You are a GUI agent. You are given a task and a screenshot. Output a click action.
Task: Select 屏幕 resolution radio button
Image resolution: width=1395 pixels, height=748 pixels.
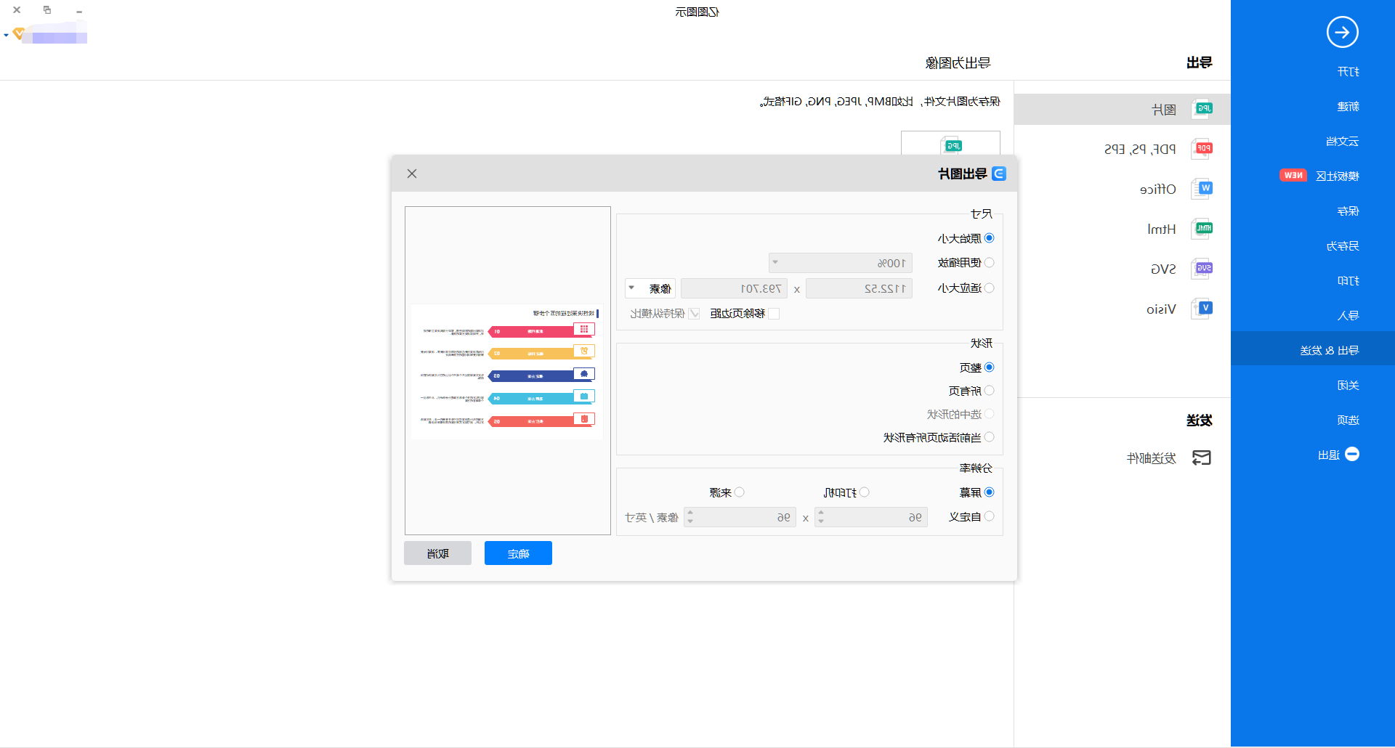989,492
